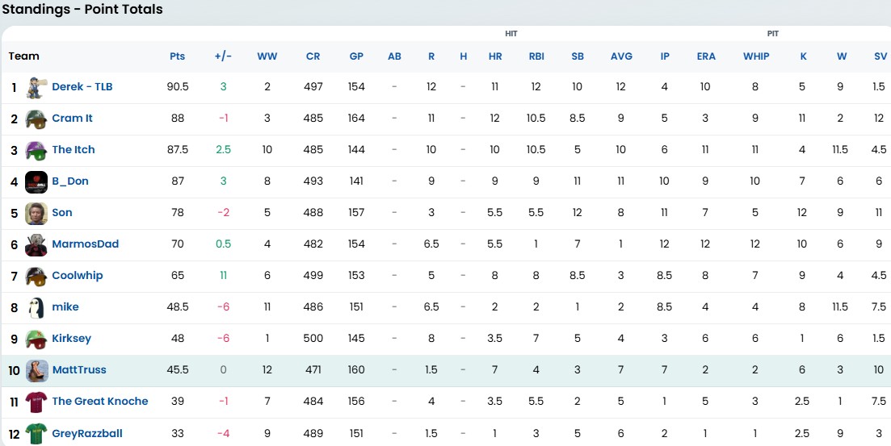This screenshot has height=446, width=891.
Task: Click GreyRazzball green jersey avatar
Action: (x=36, y=433)
